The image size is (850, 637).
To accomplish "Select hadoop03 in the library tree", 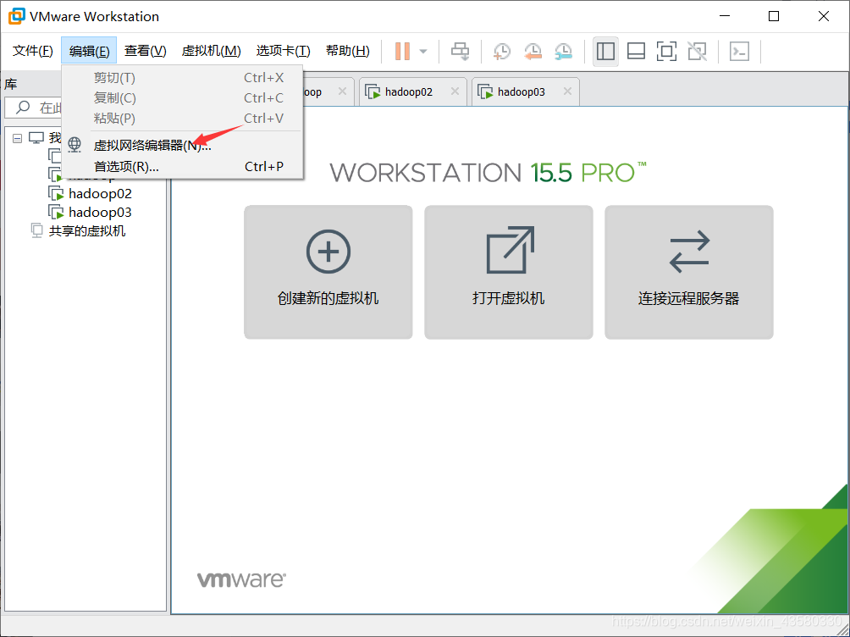I will click(x=100, y=212).
